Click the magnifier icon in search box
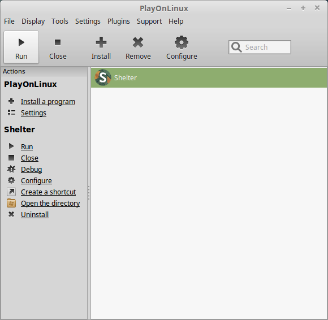 point(236,47)
